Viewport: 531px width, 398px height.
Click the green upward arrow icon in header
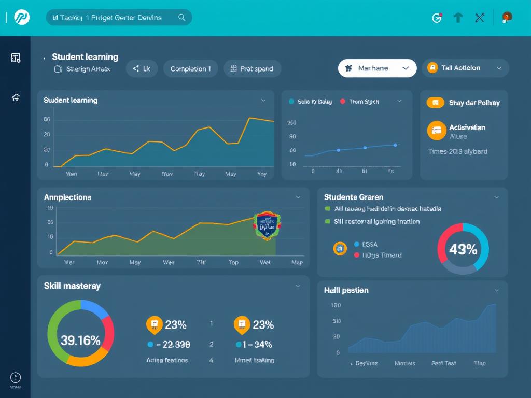pyautogui.click(x=458, y=18)
